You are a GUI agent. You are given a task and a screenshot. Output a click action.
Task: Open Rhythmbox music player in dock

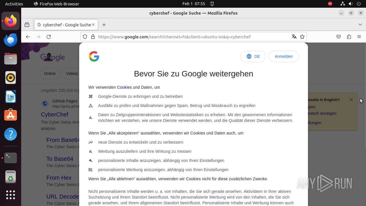coord(11,78)
